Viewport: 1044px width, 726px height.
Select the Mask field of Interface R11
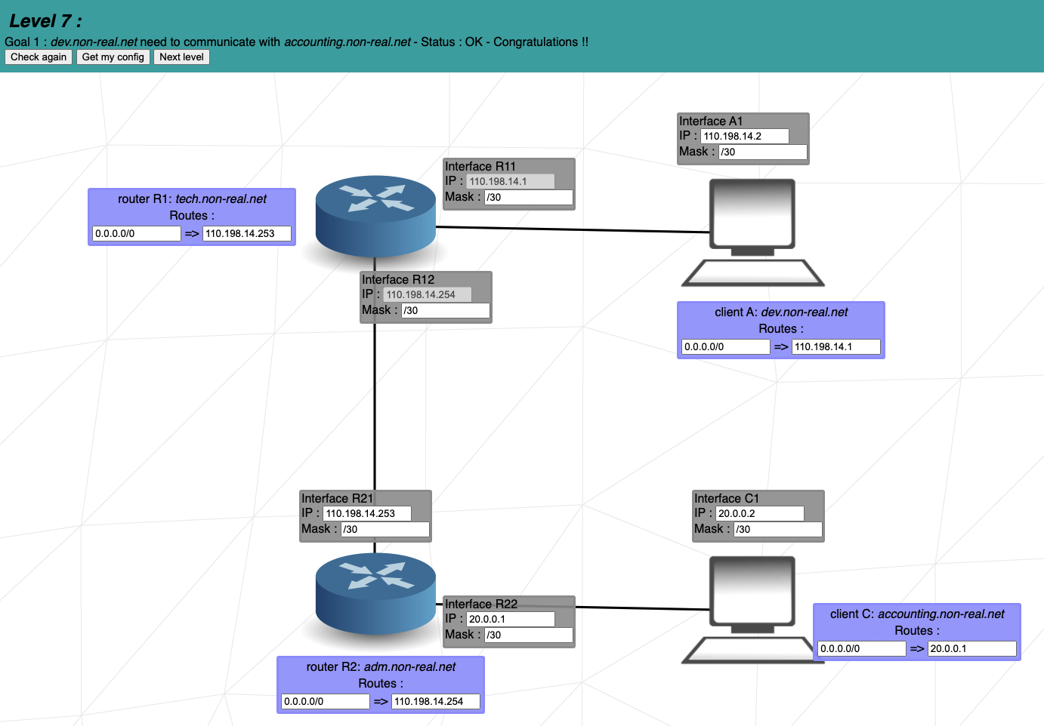528,197
